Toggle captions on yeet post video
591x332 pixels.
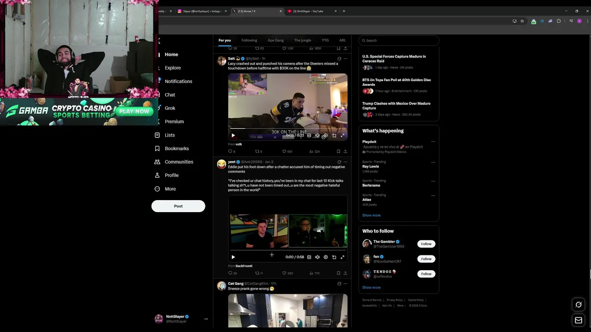point(309,257)
